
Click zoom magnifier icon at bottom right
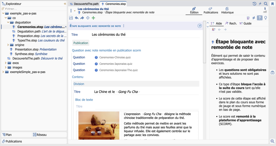(272, 141)
